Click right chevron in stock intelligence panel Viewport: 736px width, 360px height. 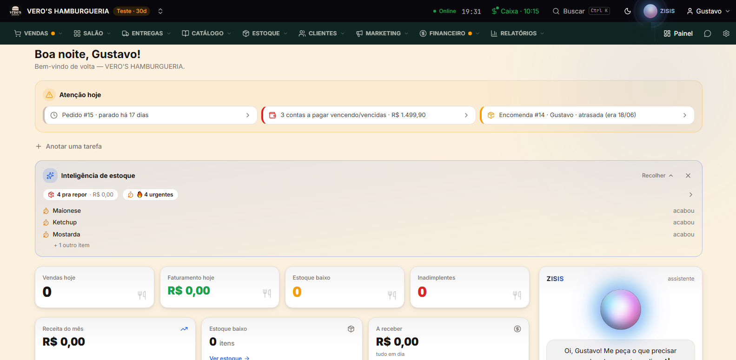(691, 195)
